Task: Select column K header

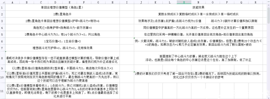Action: click(x=155, y=2)
